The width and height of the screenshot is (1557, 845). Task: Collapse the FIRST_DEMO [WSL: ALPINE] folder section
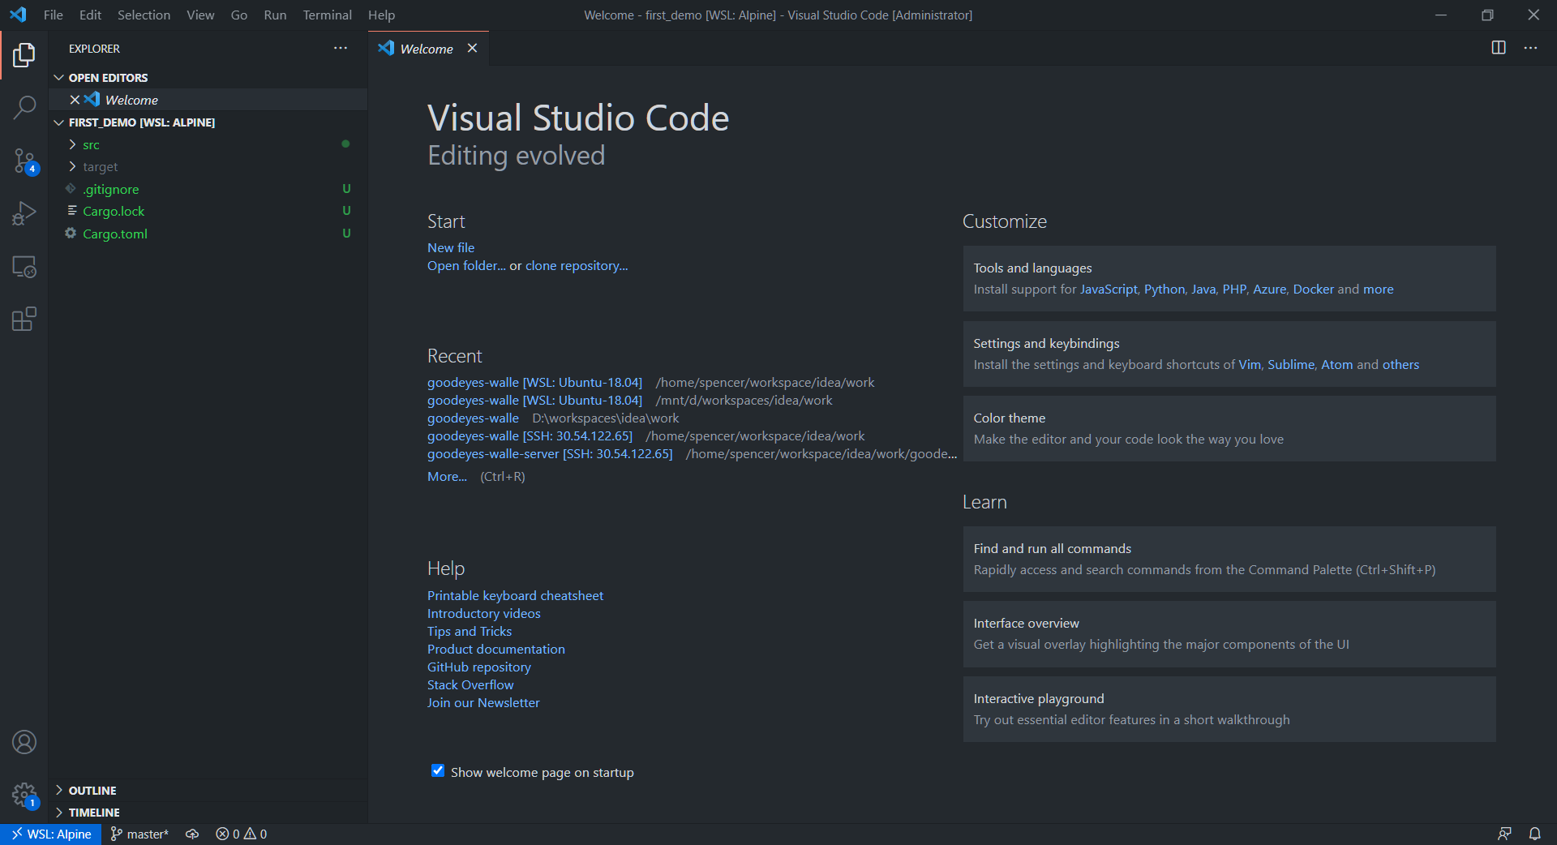(58, 122)
